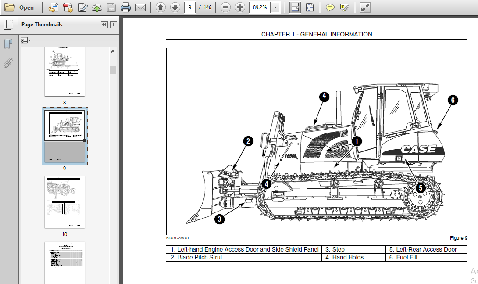478x284 pixels.
Task: Open the Bookmarks panel icon
Action: coord(8,43)
